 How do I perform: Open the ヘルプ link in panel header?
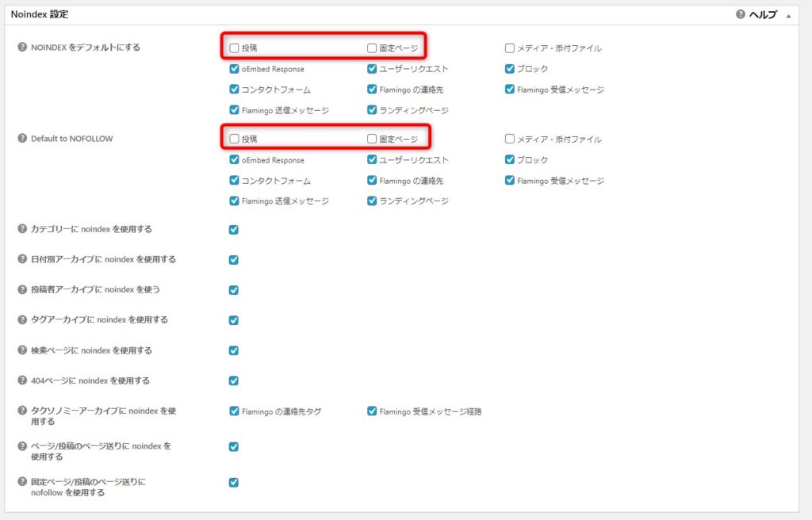coord(764,14)
